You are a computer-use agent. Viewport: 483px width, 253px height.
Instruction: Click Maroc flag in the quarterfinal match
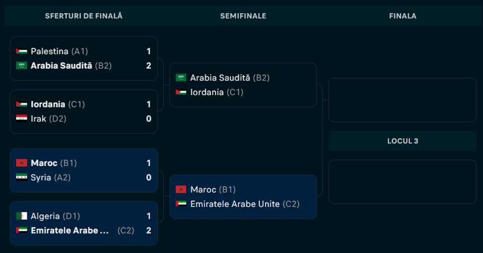coord(21,163)
